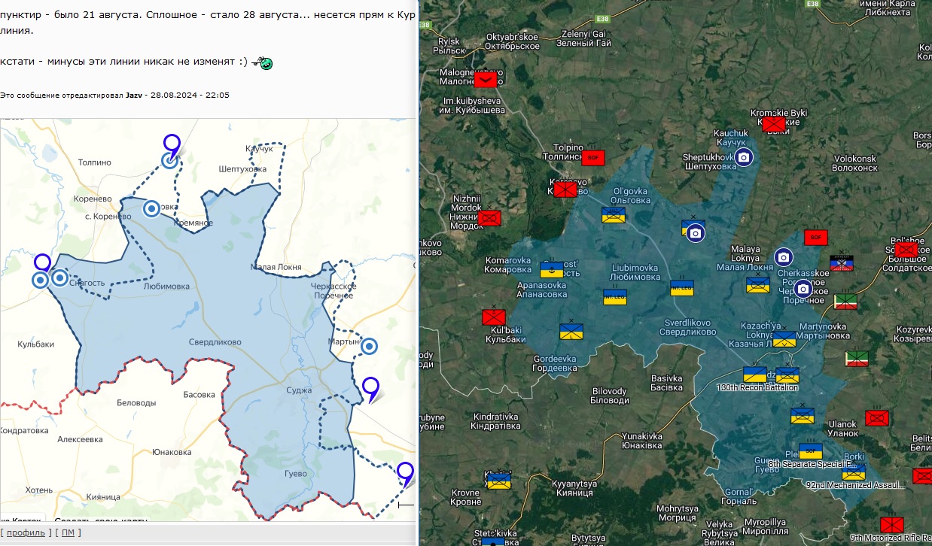
Task: Click red unit marker at Bol'shoe Soldatskoe
Action: [906, 249]
